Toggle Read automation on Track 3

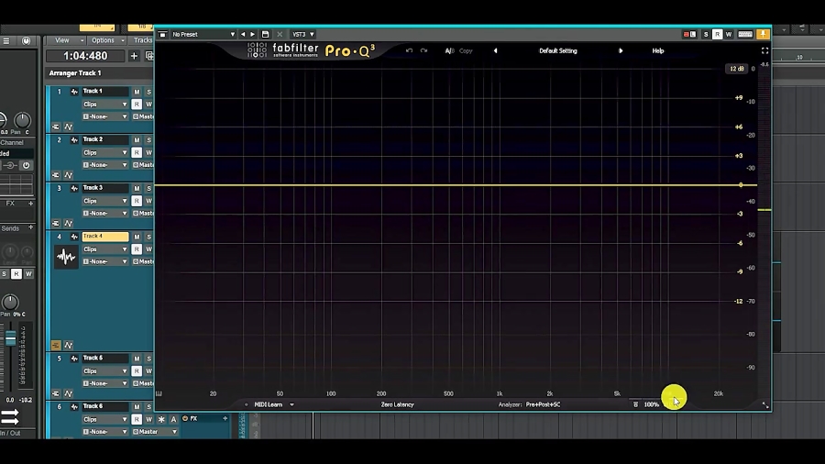[137, 201]
